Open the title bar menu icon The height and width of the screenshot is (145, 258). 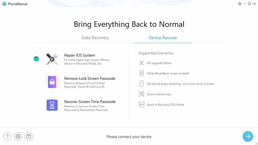click(x=240, y=4)
